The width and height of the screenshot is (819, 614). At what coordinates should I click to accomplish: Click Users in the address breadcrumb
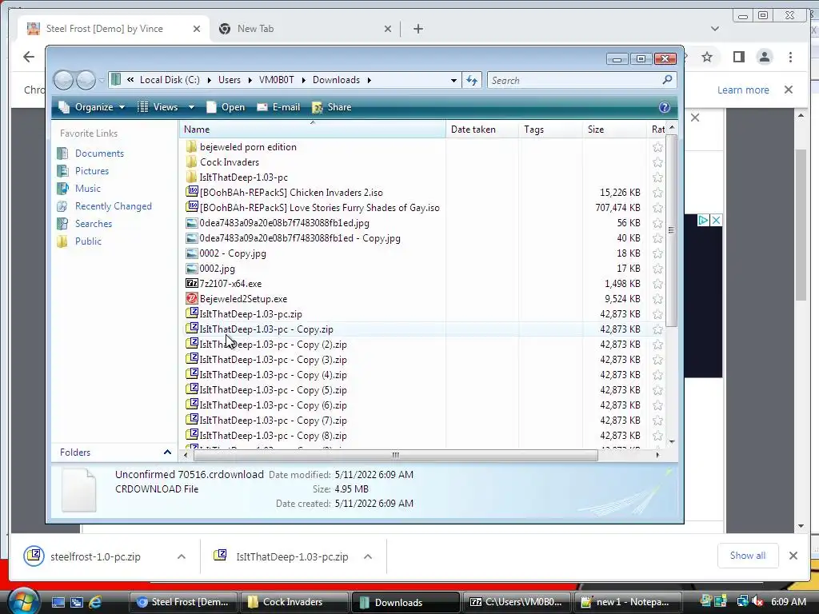pos(230,80)
